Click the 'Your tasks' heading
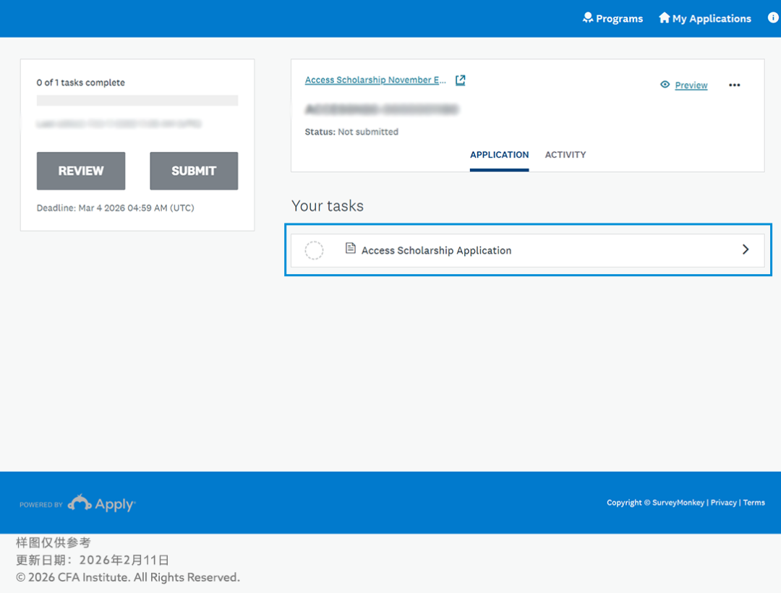Screen dimensions: 781x593 coord(328,205)
